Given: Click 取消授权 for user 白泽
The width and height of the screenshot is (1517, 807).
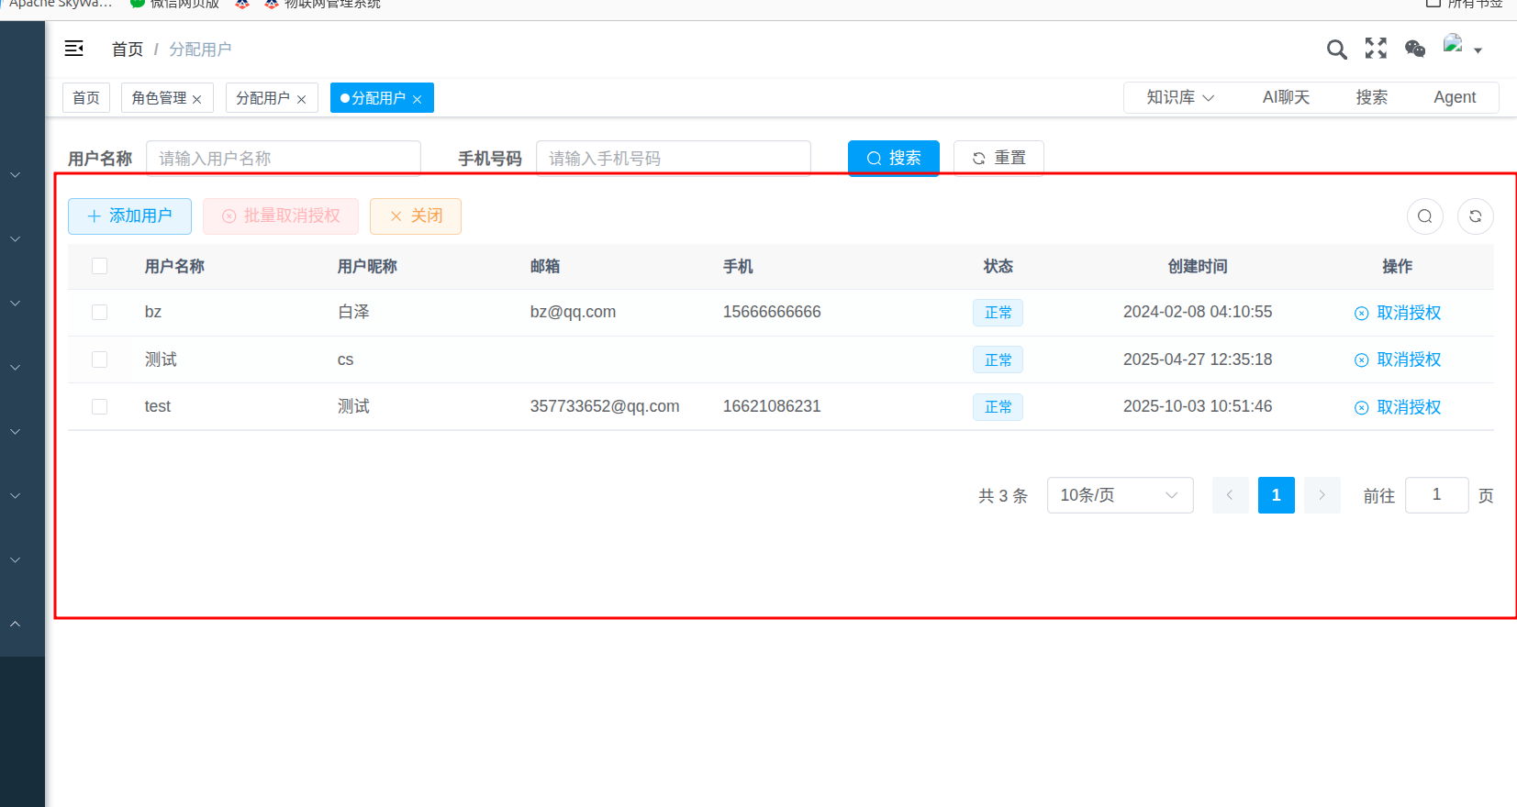Looking at the screenshot, I should pos(1398,313).
